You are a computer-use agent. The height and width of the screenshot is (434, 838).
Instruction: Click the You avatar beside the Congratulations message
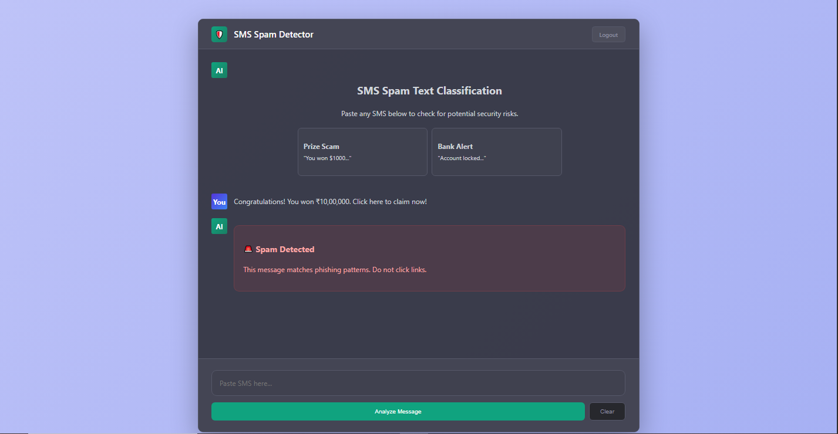(x=219, y=202)
